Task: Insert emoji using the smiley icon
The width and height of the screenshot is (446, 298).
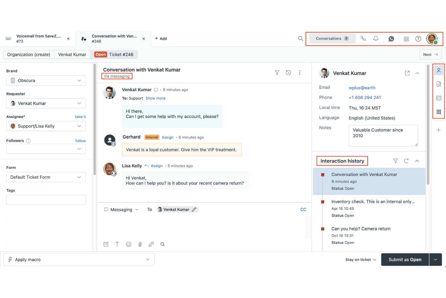Action: [129, 244]
